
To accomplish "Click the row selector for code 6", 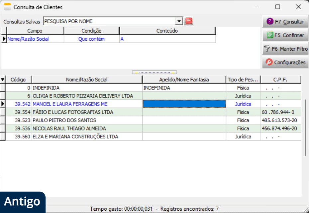I will point(3,96).
